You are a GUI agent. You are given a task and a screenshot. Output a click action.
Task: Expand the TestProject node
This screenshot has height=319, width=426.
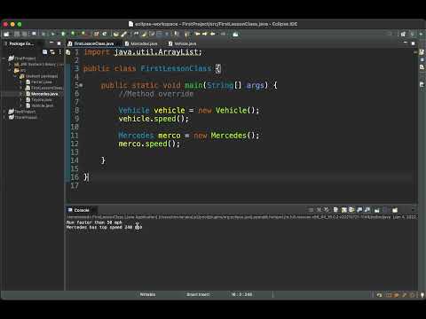(4, 112)
